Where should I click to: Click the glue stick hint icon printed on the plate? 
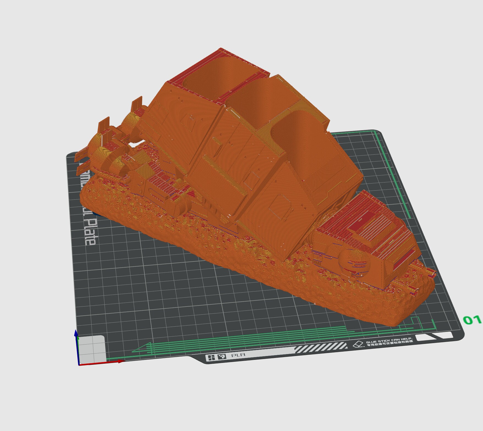coord(358,344)
